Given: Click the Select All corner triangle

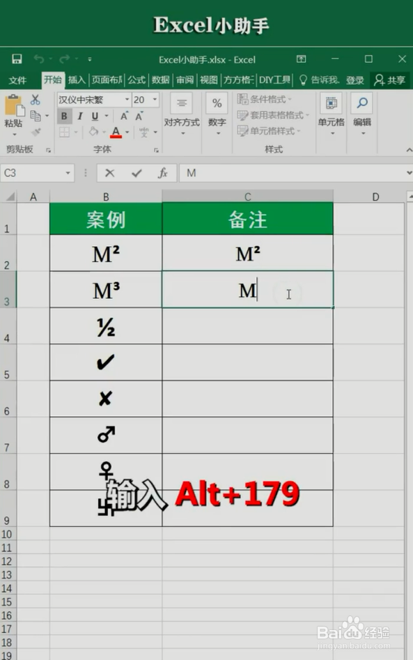Looking at the screenshot, I should (9, 197).
